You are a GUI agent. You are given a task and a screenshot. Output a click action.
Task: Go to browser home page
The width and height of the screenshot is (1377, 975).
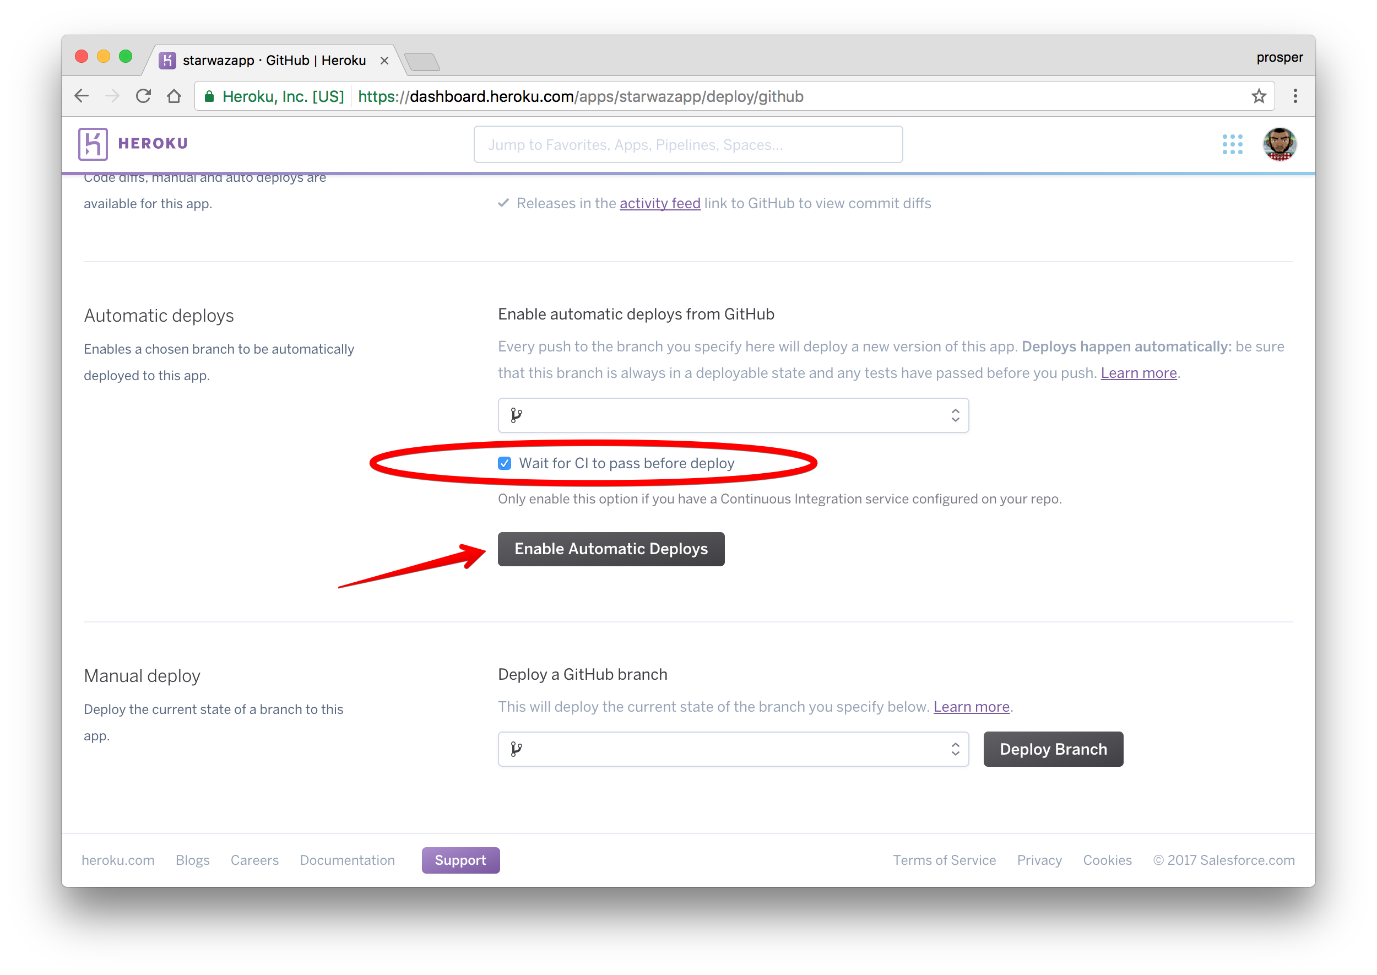pos(174,96)
